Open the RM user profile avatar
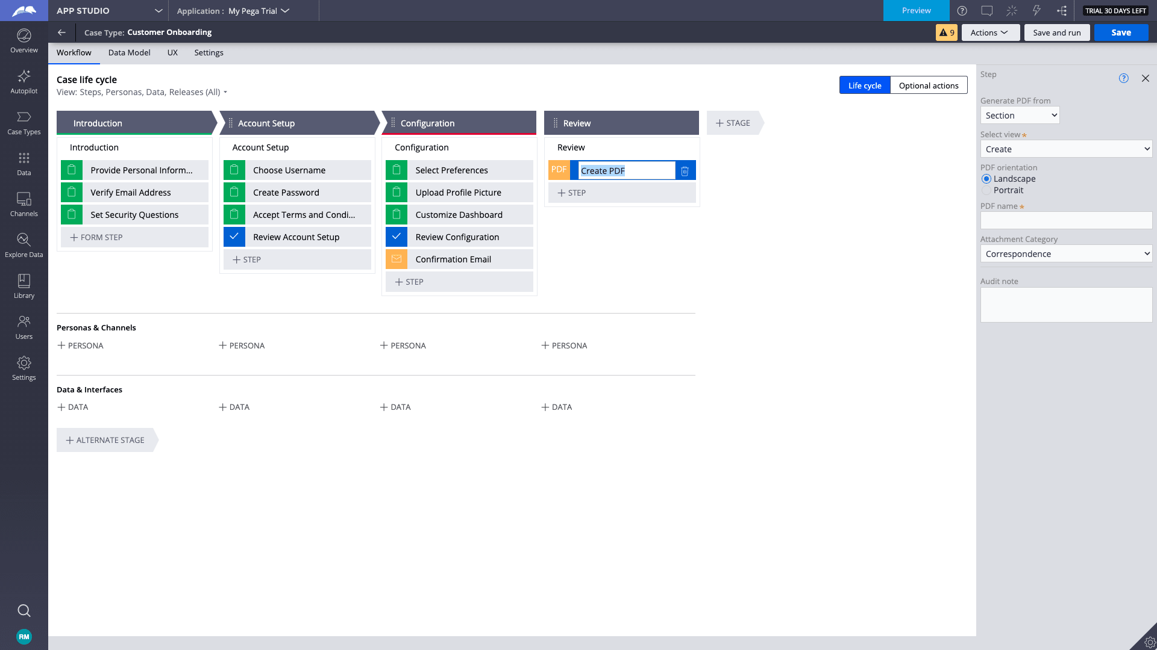1157x650 pixels. click(x=24, y=637)
